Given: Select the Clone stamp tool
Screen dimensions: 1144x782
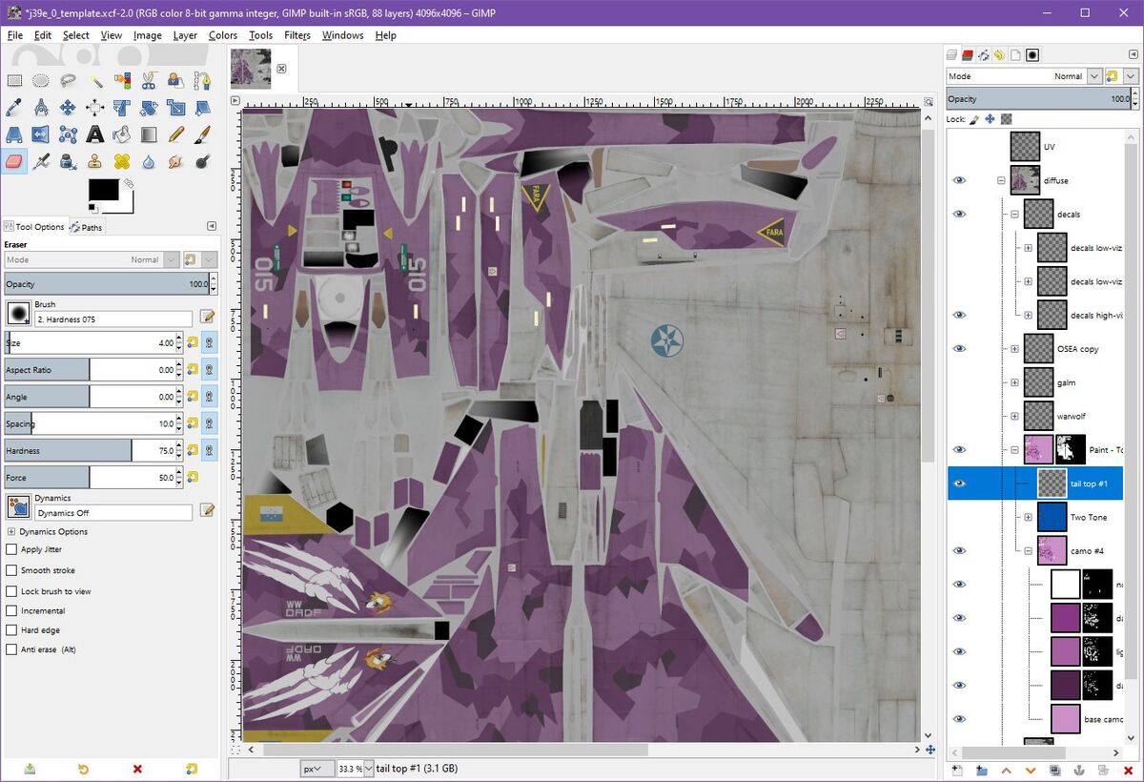Looking at the screenshot, I should point(95,161).
